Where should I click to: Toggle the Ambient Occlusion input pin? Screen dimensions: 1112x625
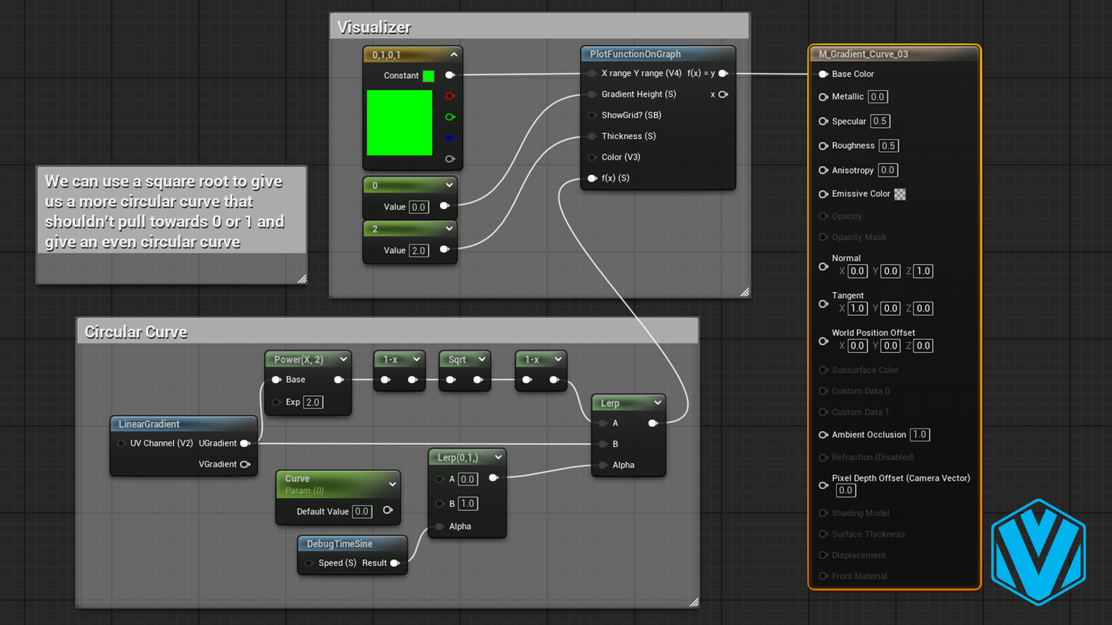pyautogui.click(x=824, y=435)
